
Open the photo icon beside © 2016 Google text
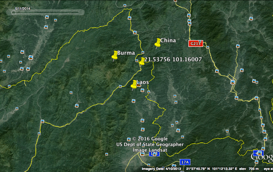pos(129,139)
